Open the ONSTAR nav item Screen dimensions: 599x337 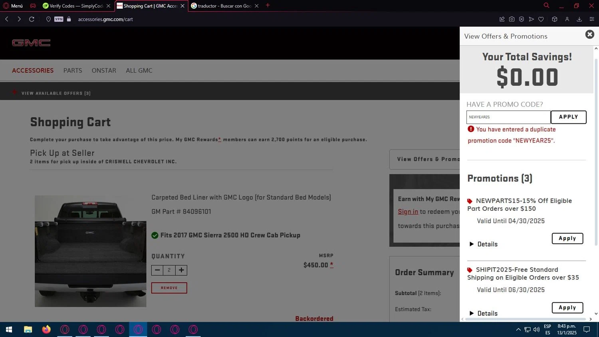(104, 70)
